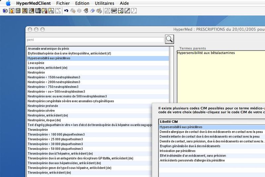Viewport: 265px width, 177px height.
Task: Open the Edition menu
Action: [82, 3]
